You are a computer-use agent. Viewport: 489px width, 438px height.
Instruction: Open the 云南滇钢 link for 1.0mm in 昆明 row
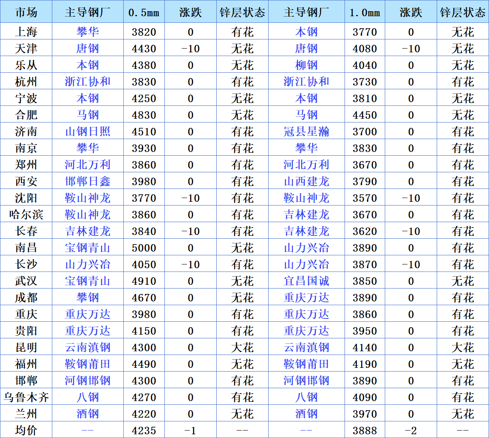[x=306, y=347]
